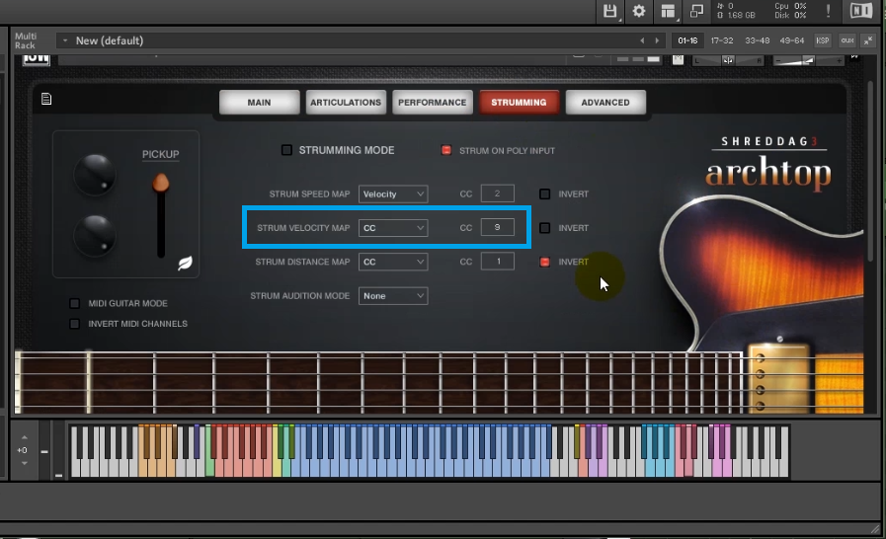Open the Strum Distance Map dropdown
The width and height of the screenshot is (886, 539).
[393, 262]
